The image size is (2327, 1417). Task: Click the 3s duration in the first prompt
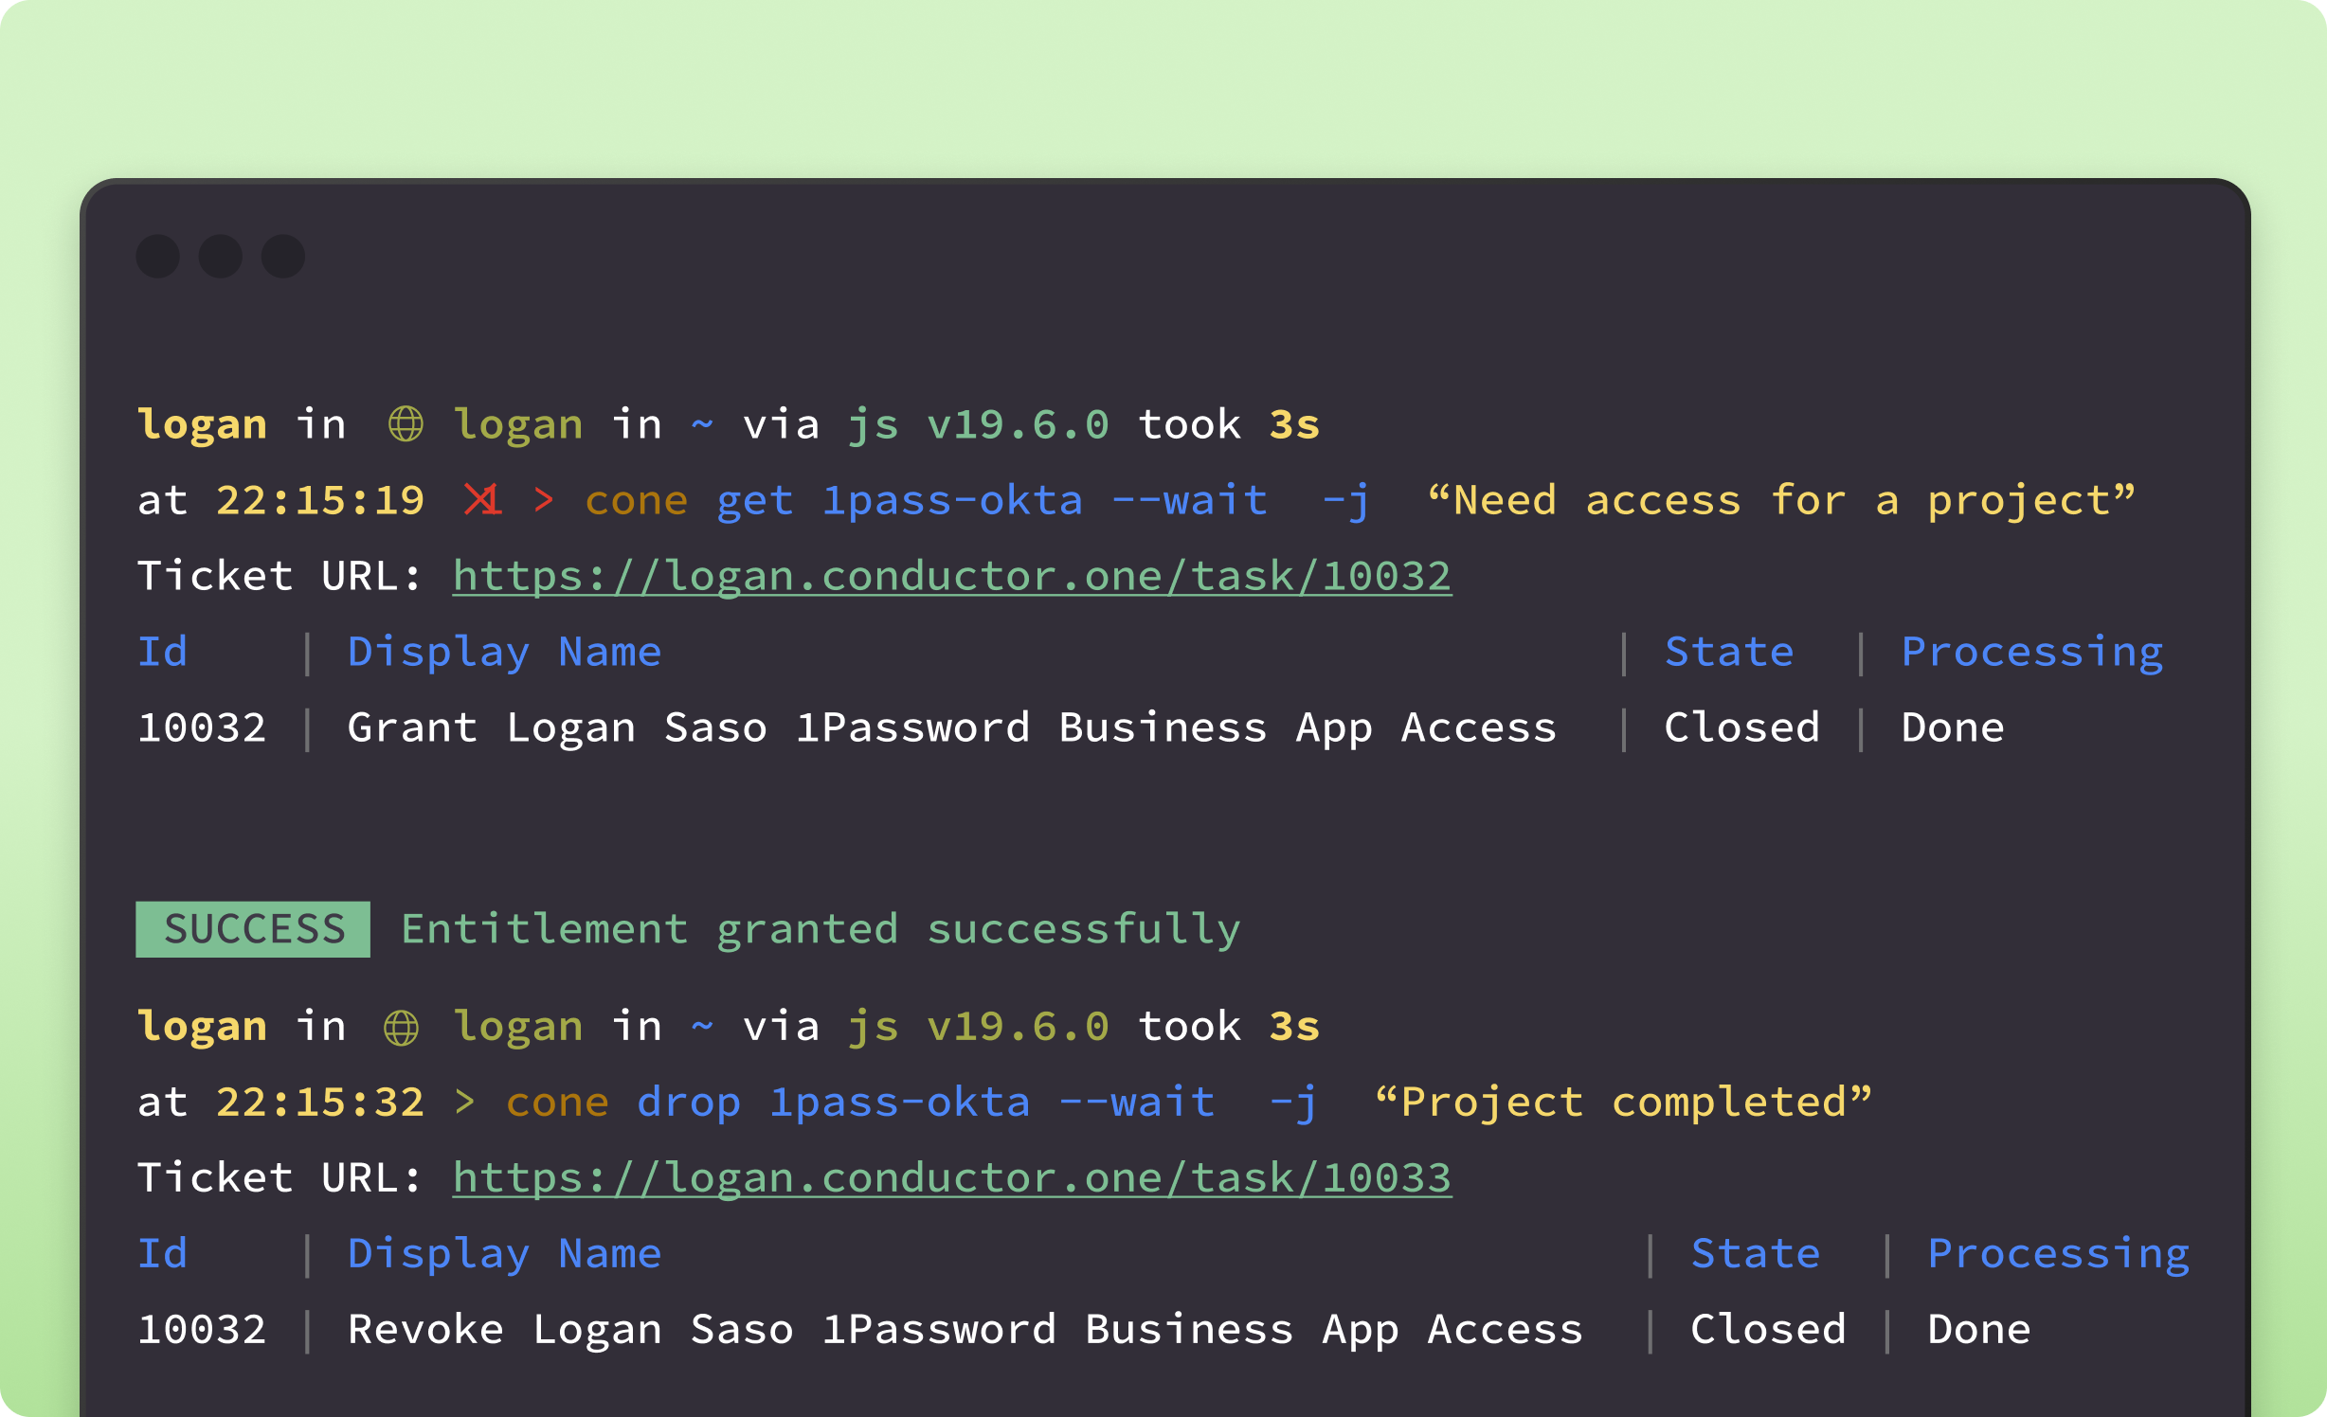click(x=1294, y=423)
